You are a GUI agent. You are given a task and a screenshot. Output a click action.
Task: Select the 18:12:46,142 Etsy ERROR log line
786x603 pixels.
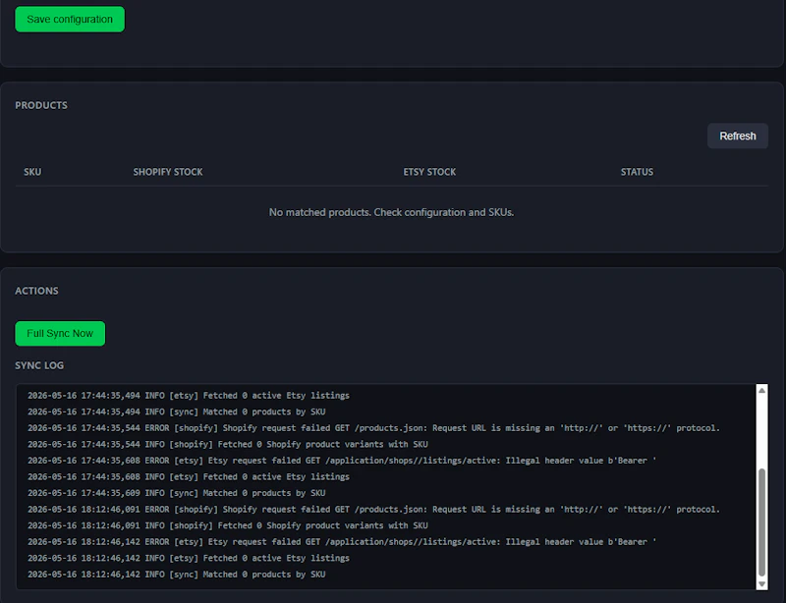click(342, 542)
